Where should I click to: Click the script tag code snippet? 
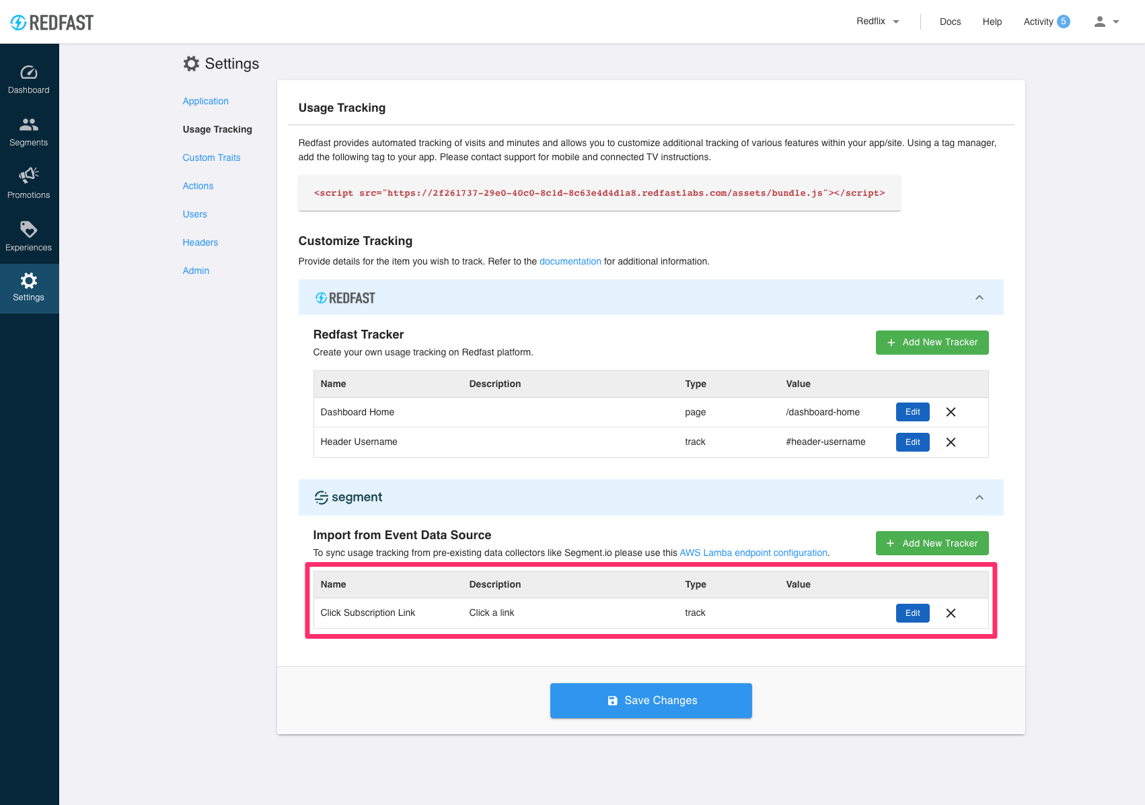click(599, 193)
